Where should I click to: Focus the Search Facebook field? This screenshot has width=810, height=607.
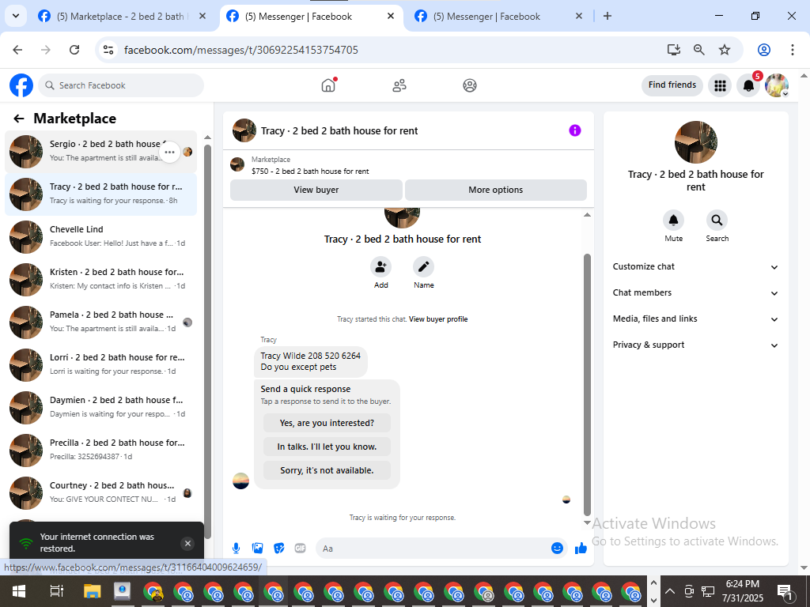coord(121,85)
